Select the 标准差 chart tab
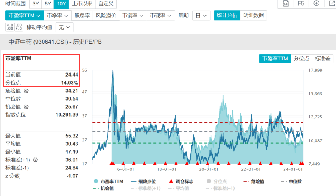This screenshot has height=196, width=336. click(x=323, y=59)
